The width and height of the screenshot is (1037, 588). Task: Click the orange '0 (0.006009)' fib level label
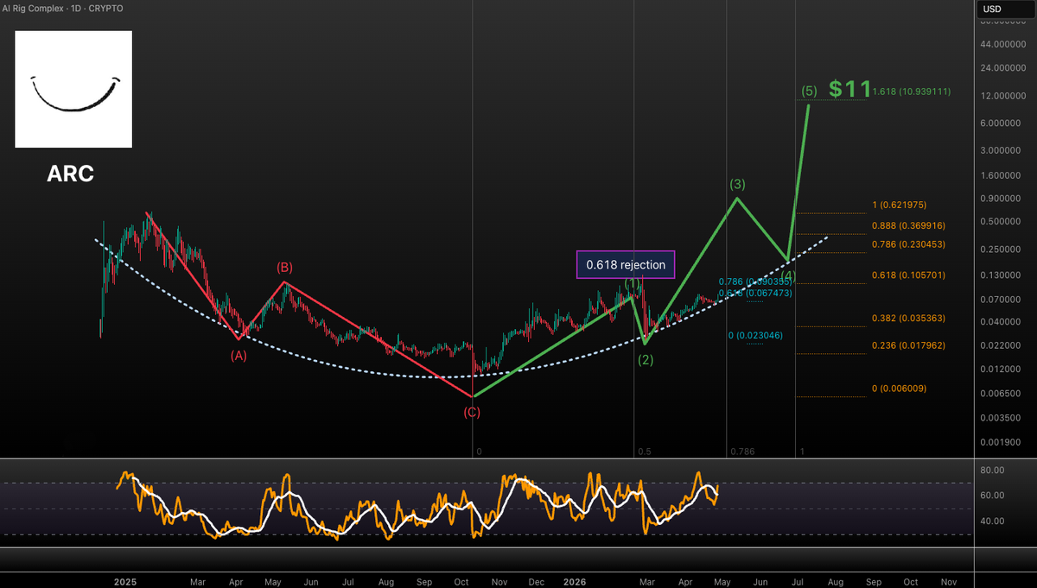[x=899, y=389]
